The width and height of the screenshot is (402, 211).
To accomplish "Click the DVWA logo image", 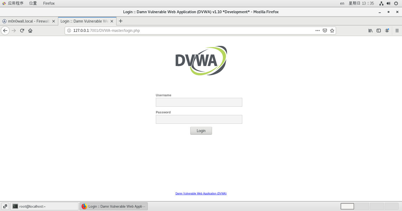I will [x=201, y=61].
